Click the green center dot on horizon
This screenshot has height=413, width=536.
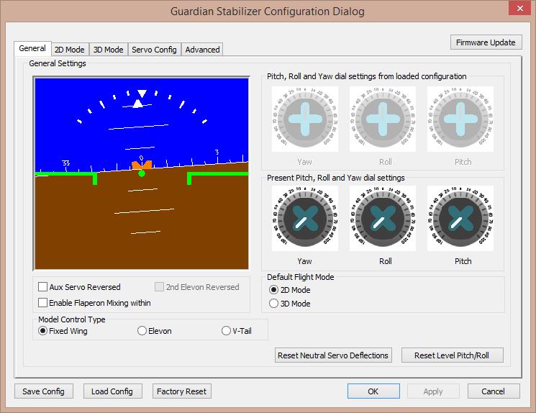point(142,173)
